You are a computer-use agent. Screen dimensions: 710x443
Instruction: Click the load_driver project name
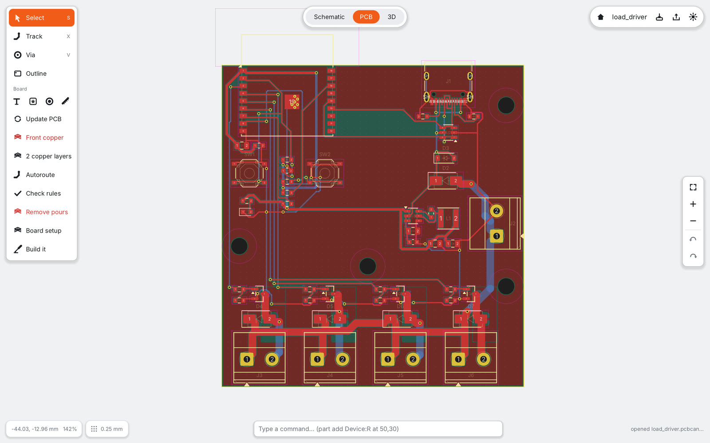click(629, 17)
